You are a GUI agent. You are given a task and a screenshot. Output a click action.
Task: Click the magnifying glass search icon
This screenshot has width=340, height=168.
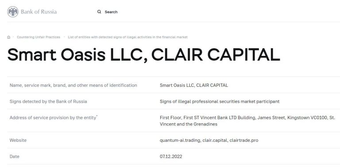pyautogui.click(x=99, y=12)
